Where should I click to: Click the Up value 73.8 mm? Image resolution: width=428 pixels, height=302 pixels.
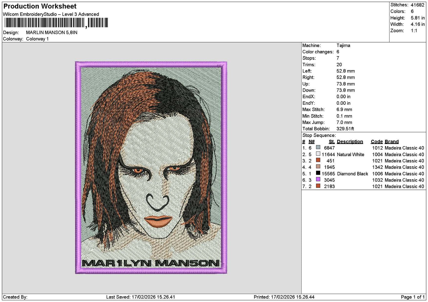(x=346, y=84)
